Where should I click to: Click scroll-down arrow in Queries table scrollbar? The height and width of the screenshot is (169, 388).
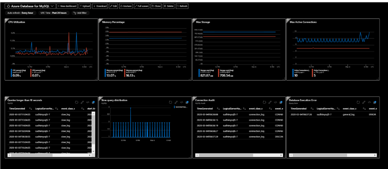[x=93, y=151]
